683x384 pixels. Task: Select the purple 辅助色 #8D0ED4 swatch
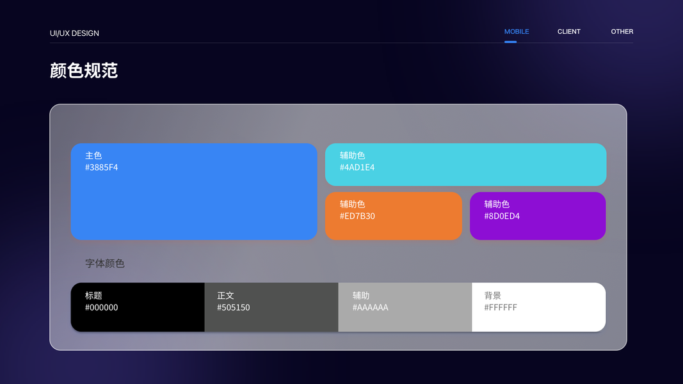click(538, 216)
